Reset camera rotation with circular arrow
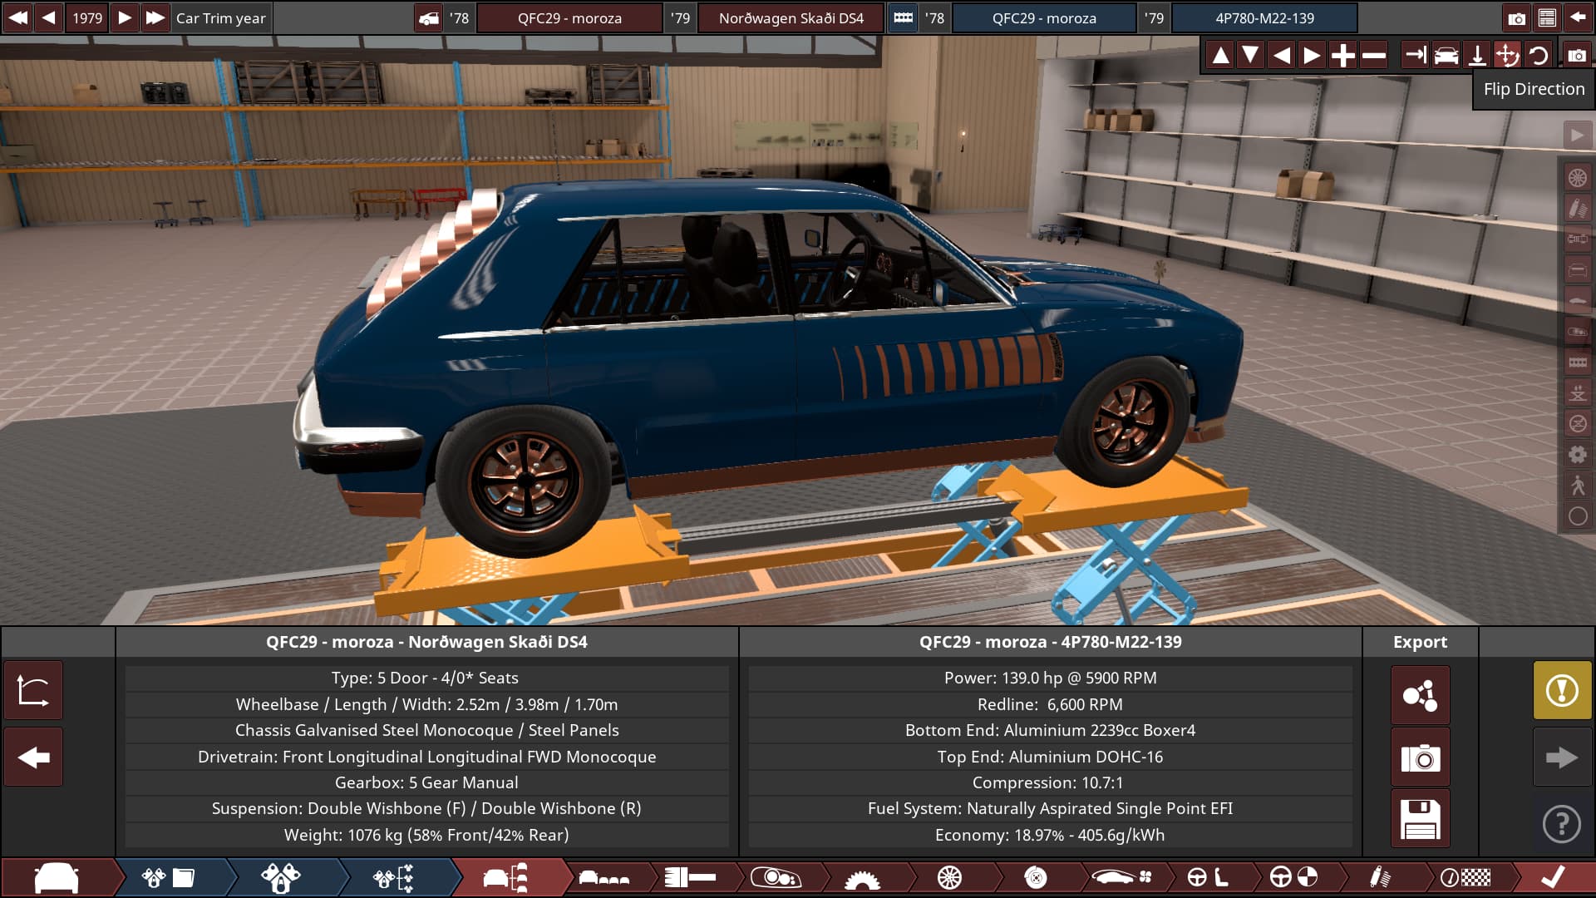 [x=1539, y=56]
